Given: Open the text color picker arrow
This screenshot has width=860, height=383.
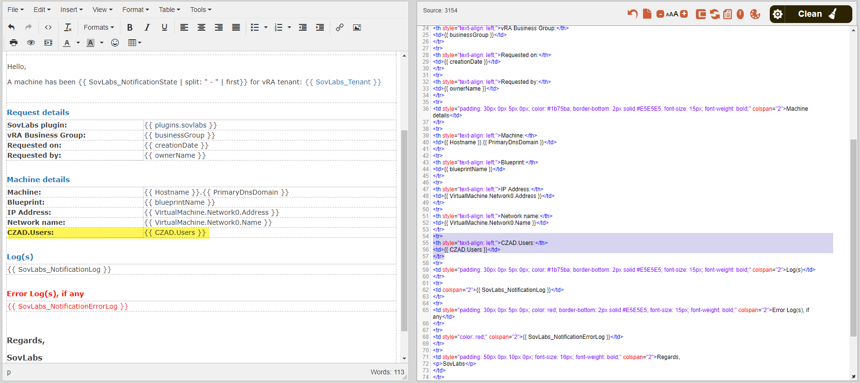Looking at the screenshot, I should (x=78, y=43).
